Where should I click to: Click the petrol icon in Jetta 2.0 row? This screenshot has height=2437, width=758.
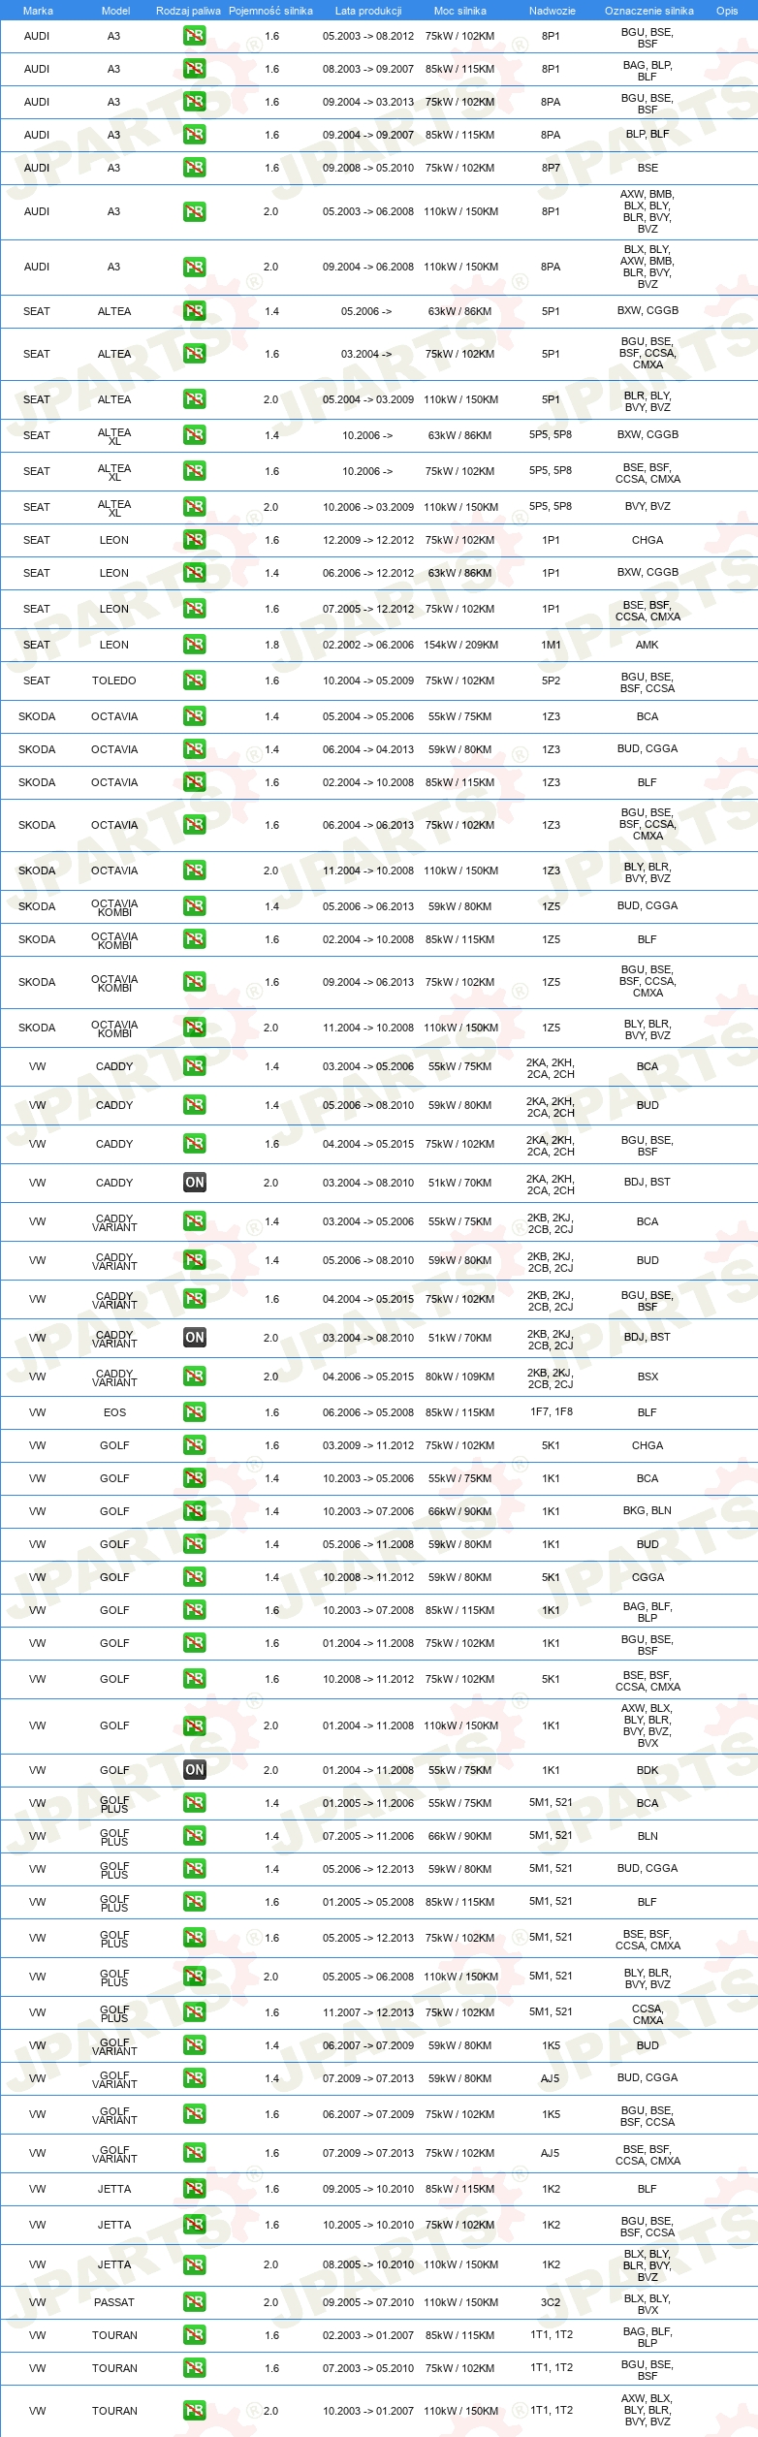(194, 2263)
